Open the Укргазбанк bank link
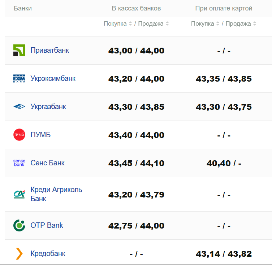Image resolution: width=272 pixels, height=265 pixels. point(48,107)
